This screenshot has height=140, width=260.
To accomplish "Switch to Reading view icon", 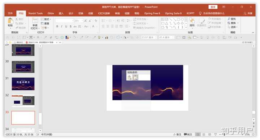I will click(x=209, y=134).
